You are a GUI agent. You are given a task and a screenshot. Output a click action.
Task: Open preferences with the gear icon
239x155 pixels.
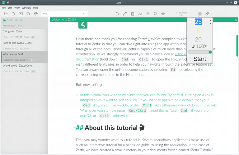coord(36,14)
